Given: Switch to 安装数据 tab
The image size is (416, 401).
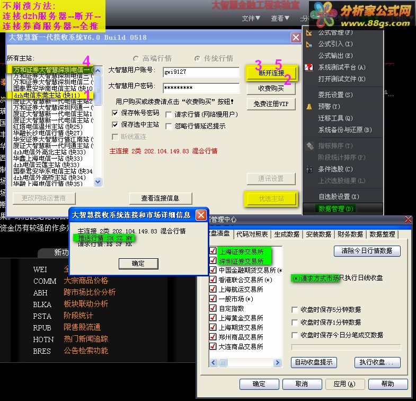Looking at the screenshot, I should pyautogui.click(x=318, y=234).
